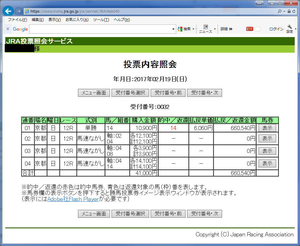Click the address bar search magnifier icon
300x246 pixels.
(x=279, y=11)
